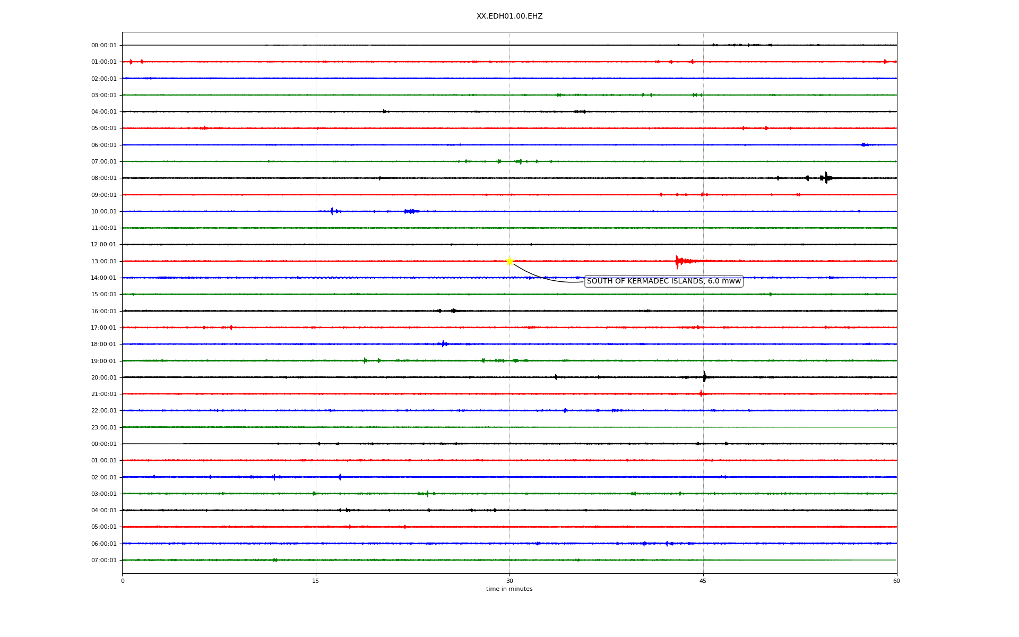
Task: Click the black spike on 20:00:01 trace
Action: [x=704, y=377]
